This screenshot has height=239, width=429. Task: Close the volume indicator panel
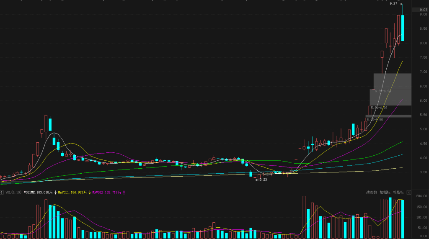pyautogui.click(x=409, y=193)
